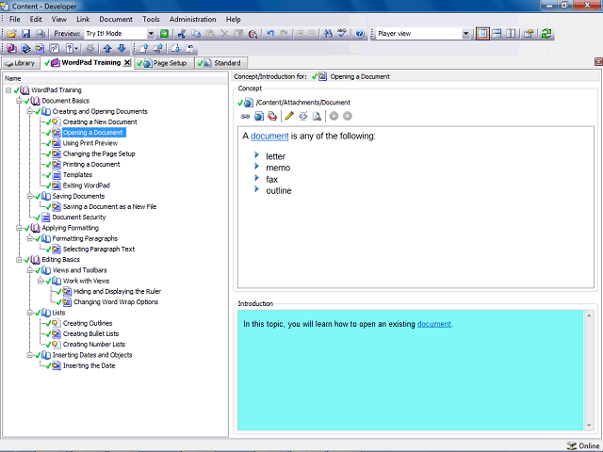Start preview with the green arrow button
603x452 pixels.
[164, 34]
